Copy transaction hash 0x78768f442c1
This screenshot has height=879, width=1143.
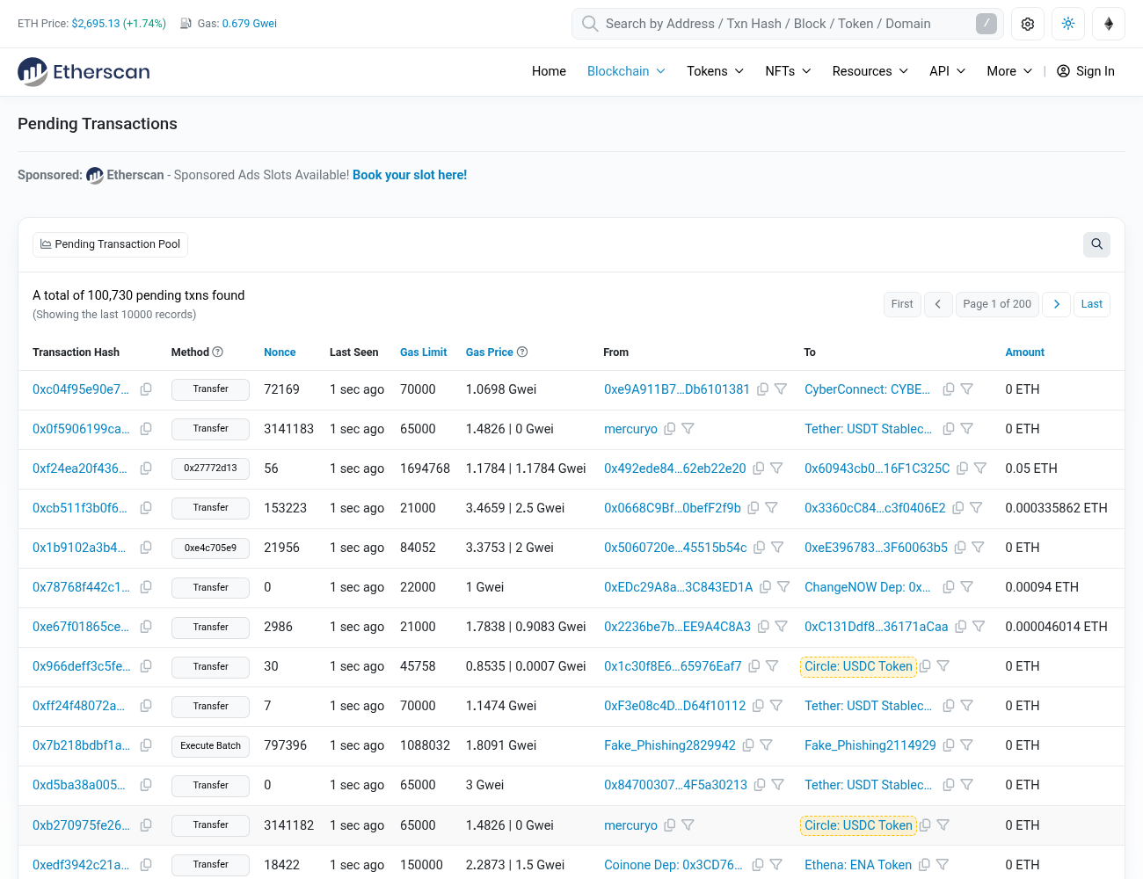pos(146,587)
